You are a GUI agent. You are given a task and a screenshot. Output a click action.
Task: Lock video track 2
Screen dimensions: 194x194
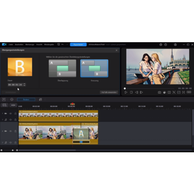tap(16, 131)
